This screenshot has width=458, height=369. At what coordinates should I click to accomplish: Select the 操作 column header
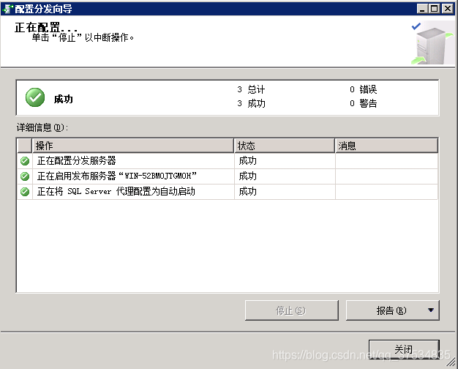133,146
